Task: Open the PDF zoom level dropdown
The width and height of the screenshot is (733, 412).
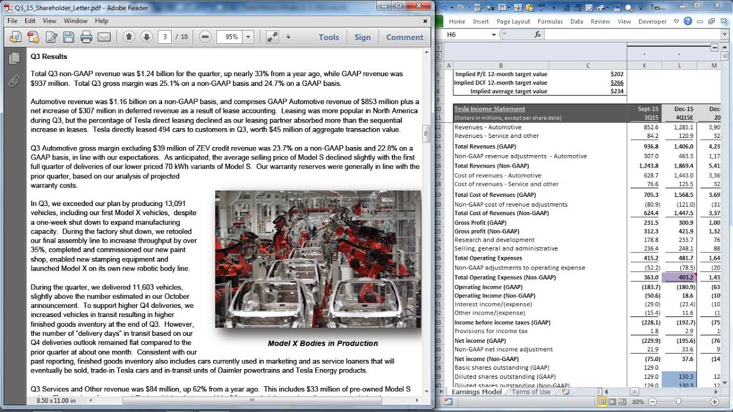Action: pos(249,37)
